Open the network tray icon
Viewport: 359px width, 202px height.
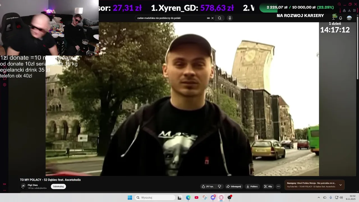coord(337,198)
